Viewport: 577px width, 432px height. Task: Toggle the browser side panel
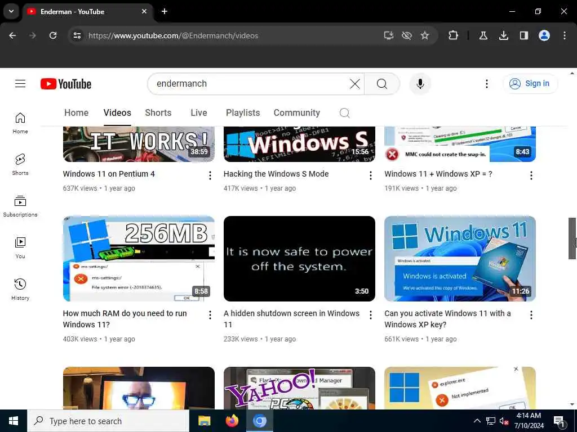click(x=523, y=35)
